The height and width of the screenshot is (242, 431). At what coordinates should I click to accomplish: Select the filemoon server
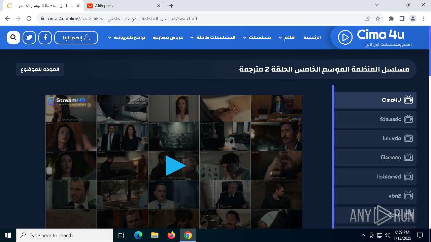(x=375, y=157)
